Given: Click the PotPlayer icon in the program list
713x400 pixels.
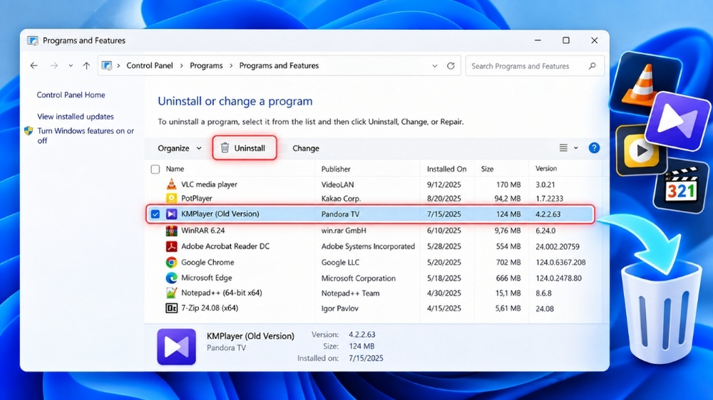Looking at the screenshot, I should pos(171,199).
